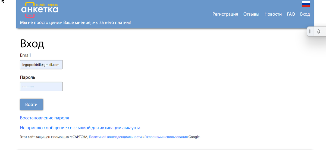Screen dimensions: 326x150
Task: Open the Восстановление пароля link
Action: point(45,118)
